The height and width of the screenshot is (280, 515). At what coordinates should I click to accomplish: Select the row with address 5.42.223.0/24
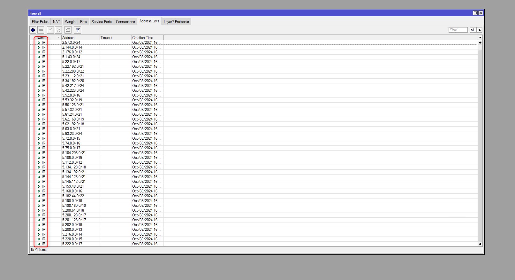click(254, 90)
